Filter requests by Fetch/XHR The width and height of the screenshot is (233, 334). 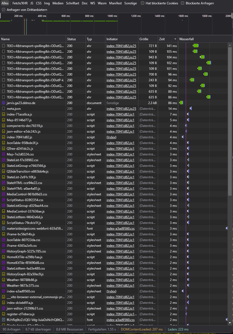click(x=20, y=3)
